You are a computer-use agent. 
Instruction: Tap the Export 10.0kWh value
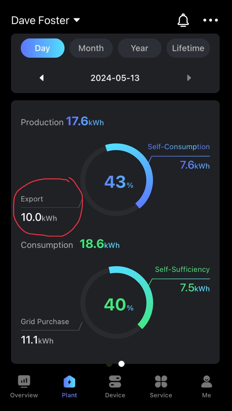point(39,217)
